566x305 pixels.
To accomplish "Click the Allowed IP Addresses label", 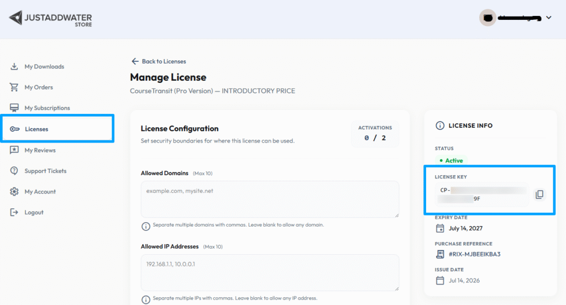I will tap(170, 246).
